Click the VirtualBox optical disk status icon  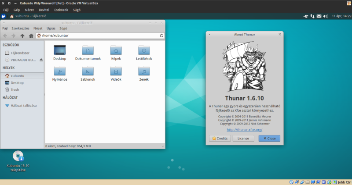click(291, 182)
